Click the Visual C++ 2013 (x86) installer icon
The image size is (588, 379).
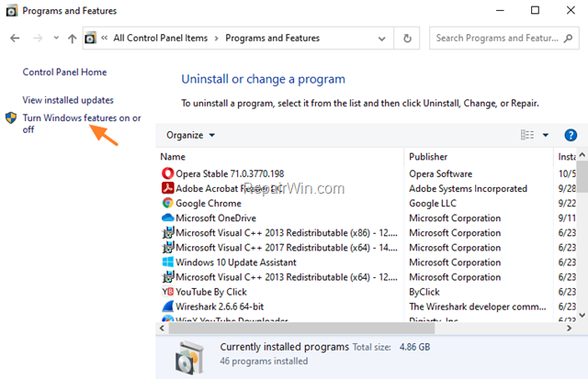pyautogui.click(x=167, y=232)
